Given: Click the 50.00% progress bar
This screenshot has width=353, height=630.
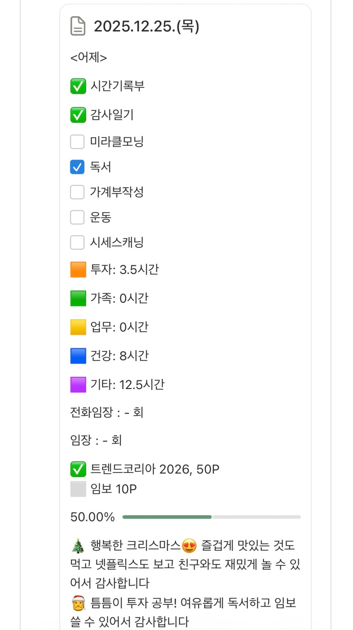Looking at the screenshot, I should 211,517.
